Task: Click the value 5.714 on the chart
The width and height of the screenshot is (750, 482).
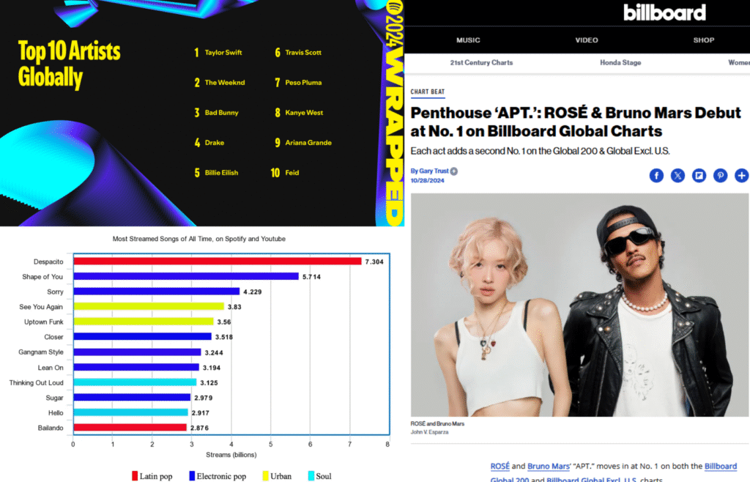Action: [311, 277]
